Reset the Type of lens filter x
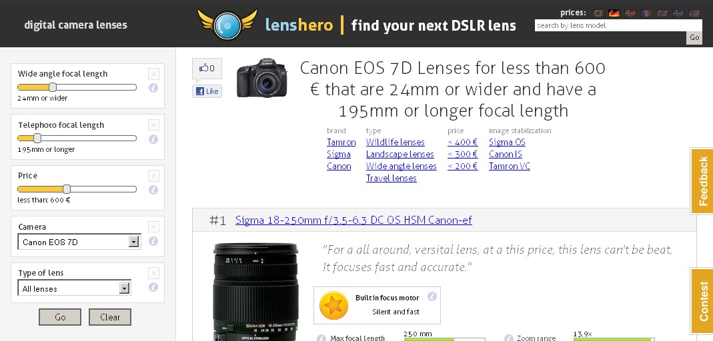Screen dimensions: 713x341 click(153, 273)
